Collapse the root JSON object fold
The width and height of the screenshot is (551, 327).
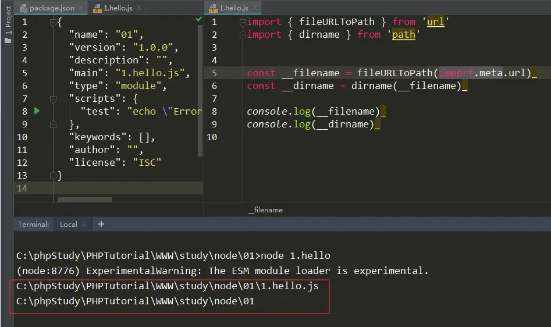click(53, 22)
